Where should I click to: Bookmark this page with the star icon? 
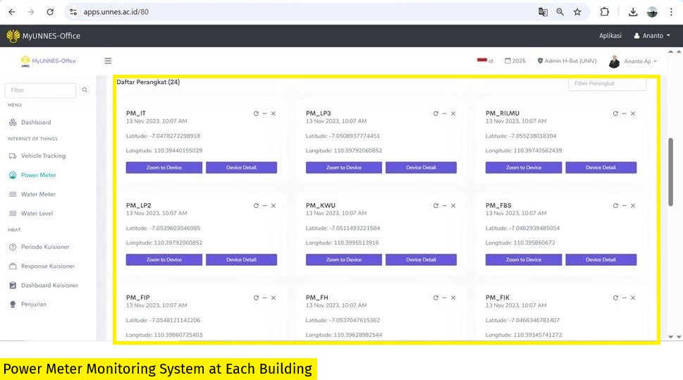[x=577, y=12]
